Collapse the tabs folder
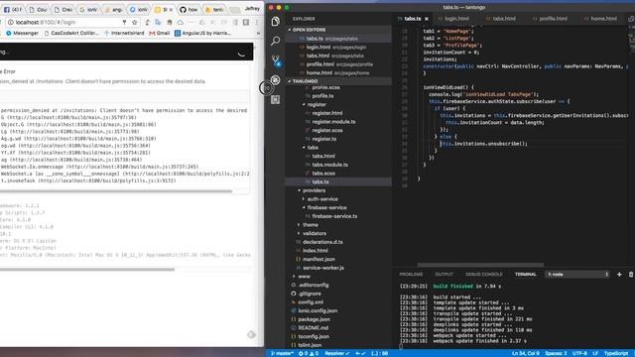635x357 pixels. (313, 148)
